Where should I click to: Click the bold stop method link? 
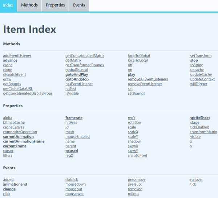pos(194,61)
